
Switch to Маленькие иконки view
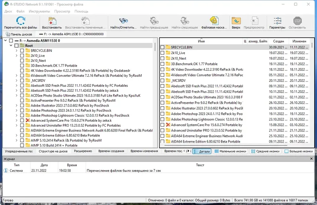coord(230,151)
